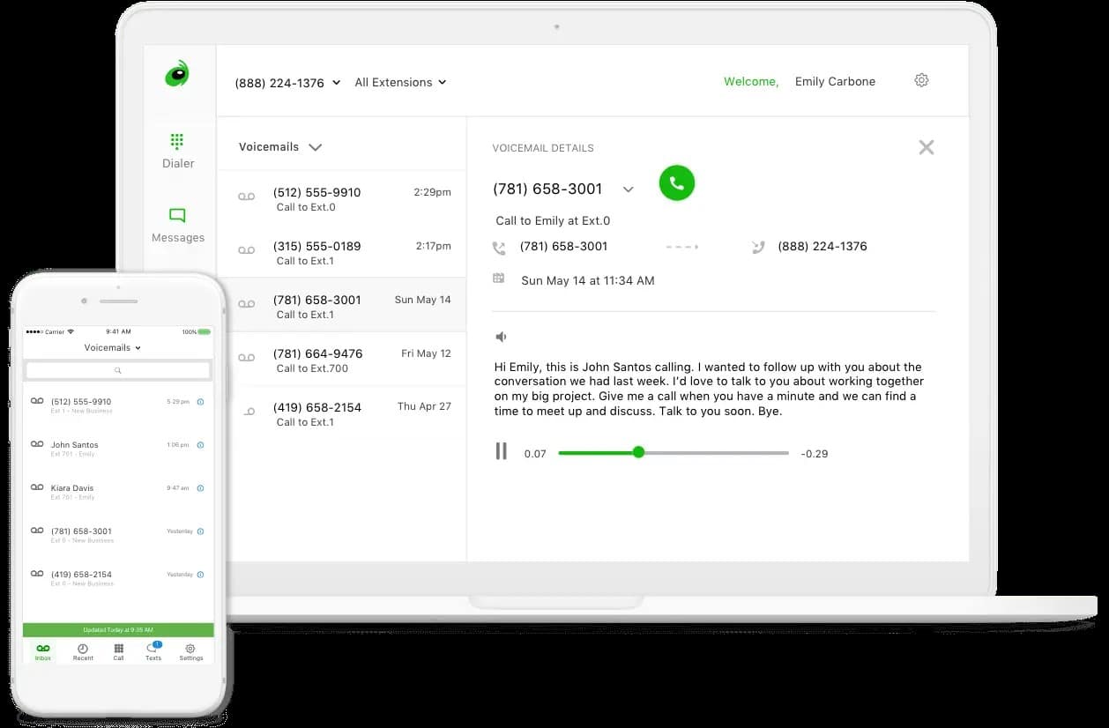The height and width of the screenshot is (728, 1109).
Task: Open the Inbox tab on the phone app
Action: 42,650
